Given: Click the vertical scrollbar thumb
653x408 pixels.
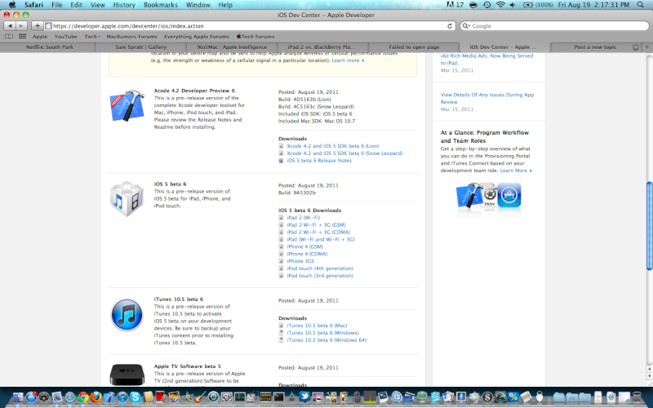Looking at the screenshot, I should 649,226.
